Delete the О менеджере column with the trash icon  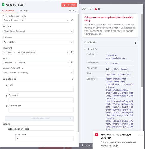click(7, 106)
